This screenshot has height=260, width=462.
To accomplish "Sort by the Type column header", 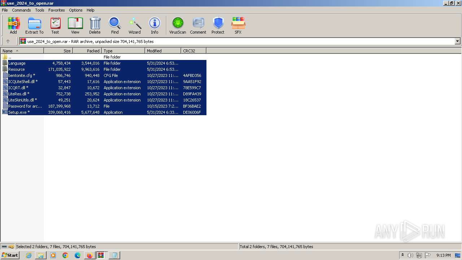I will [x=123, y=51].
